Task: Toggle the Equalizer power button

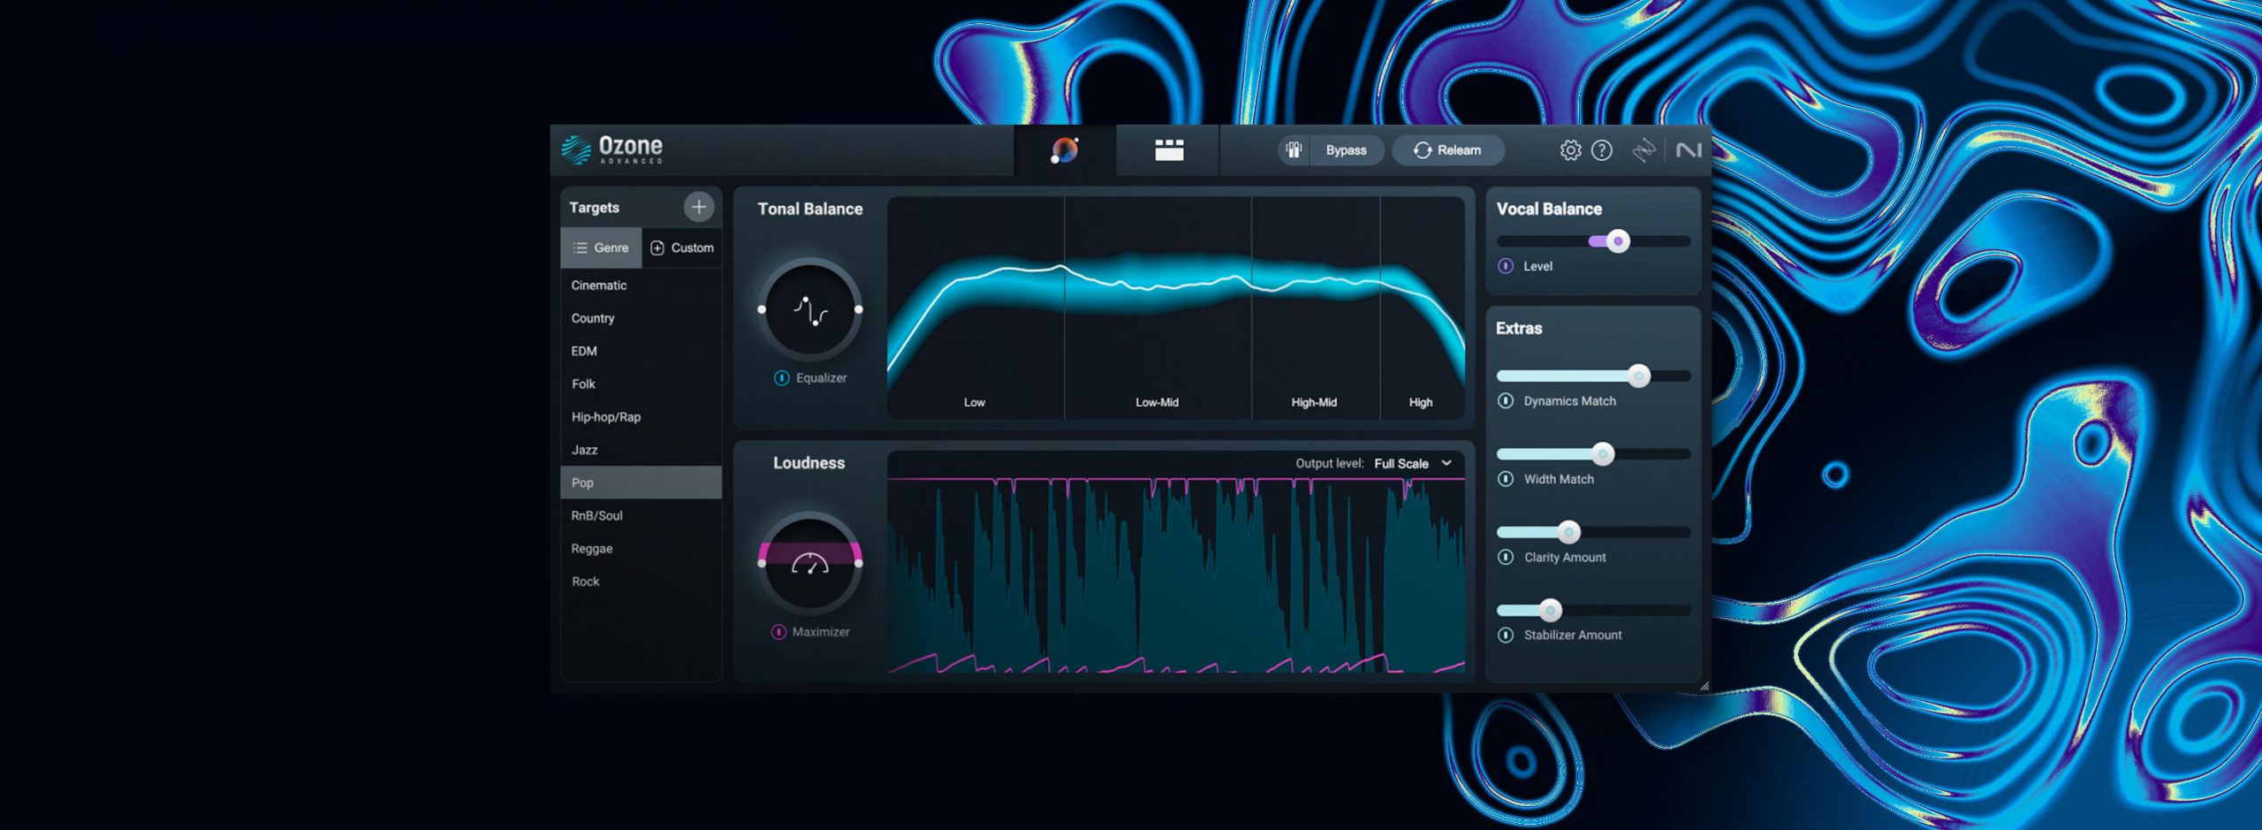Action: pyautogui.click(x=781, y=378)
